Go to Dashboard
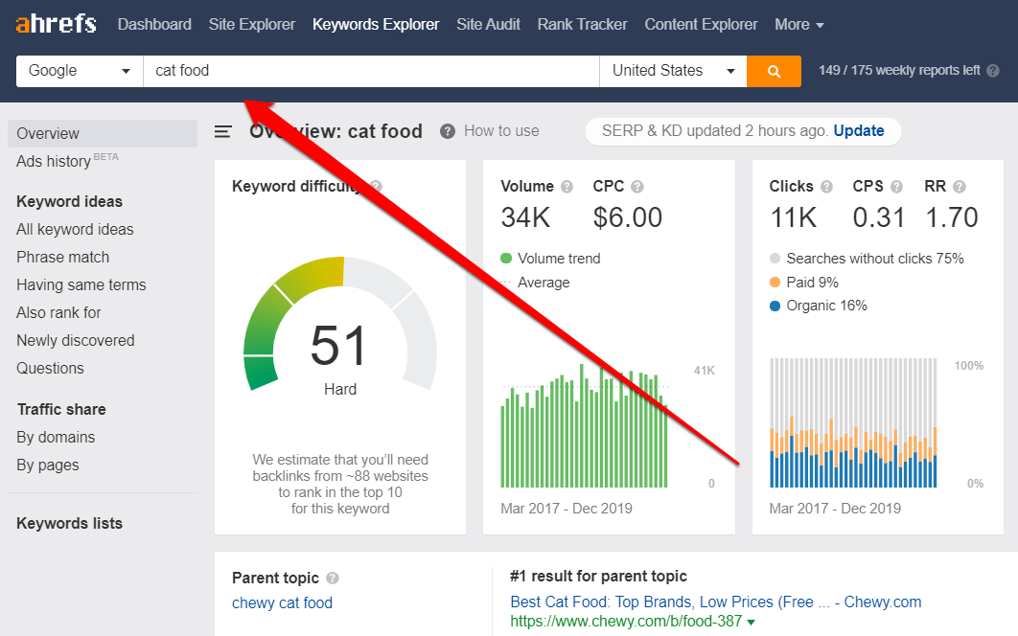 point(154,25)
